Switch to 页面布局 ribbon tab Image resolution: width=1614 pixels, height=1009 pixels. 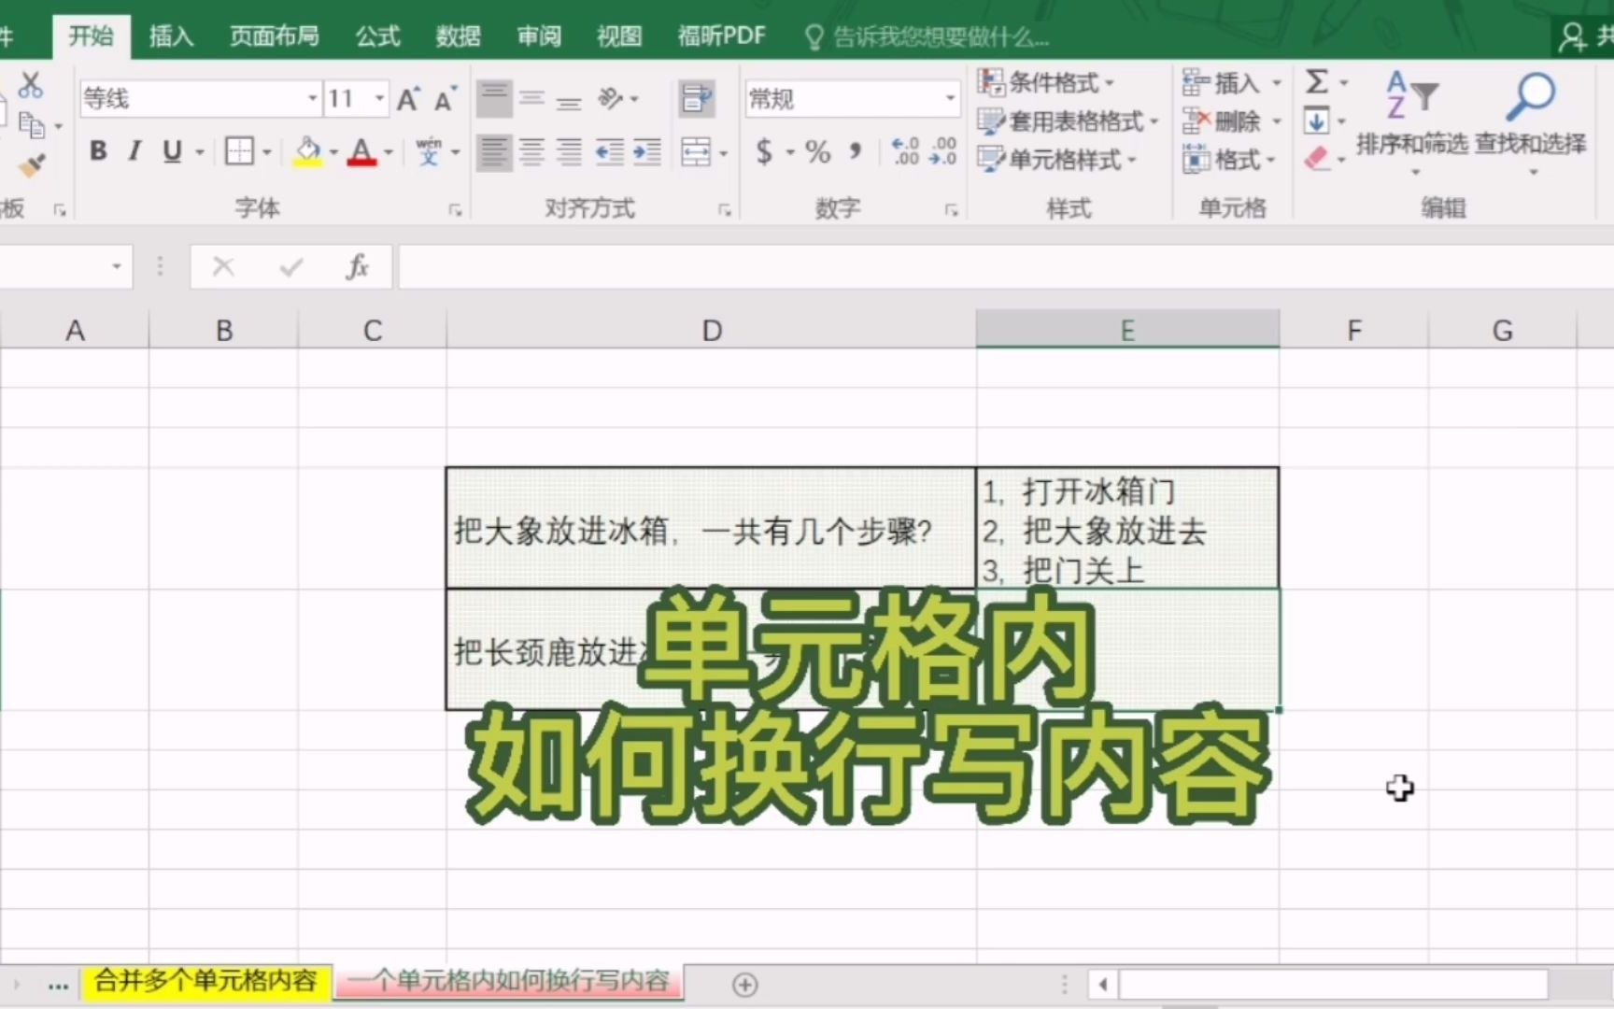pos(275,36)
